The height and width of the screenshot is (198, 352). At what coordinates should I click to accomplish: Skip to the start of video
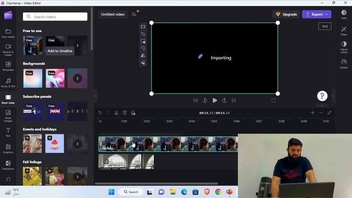[196, 100]
